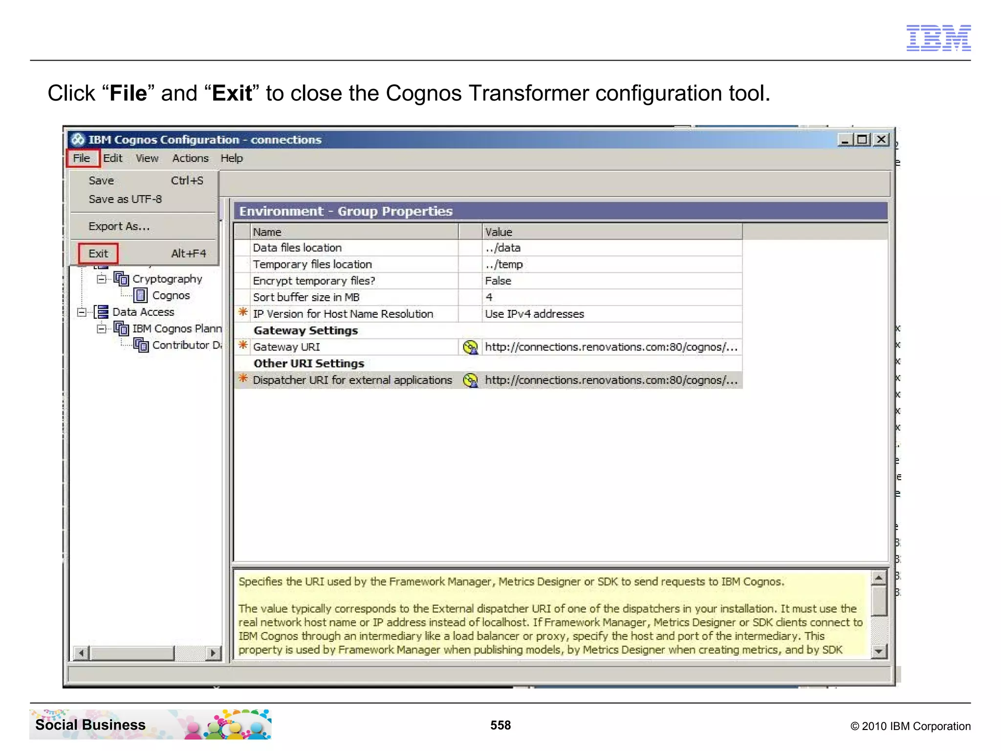Click the ../data value cell
Screen dimensions: 1001x751
pyautogui.click(x=612, y=248)
